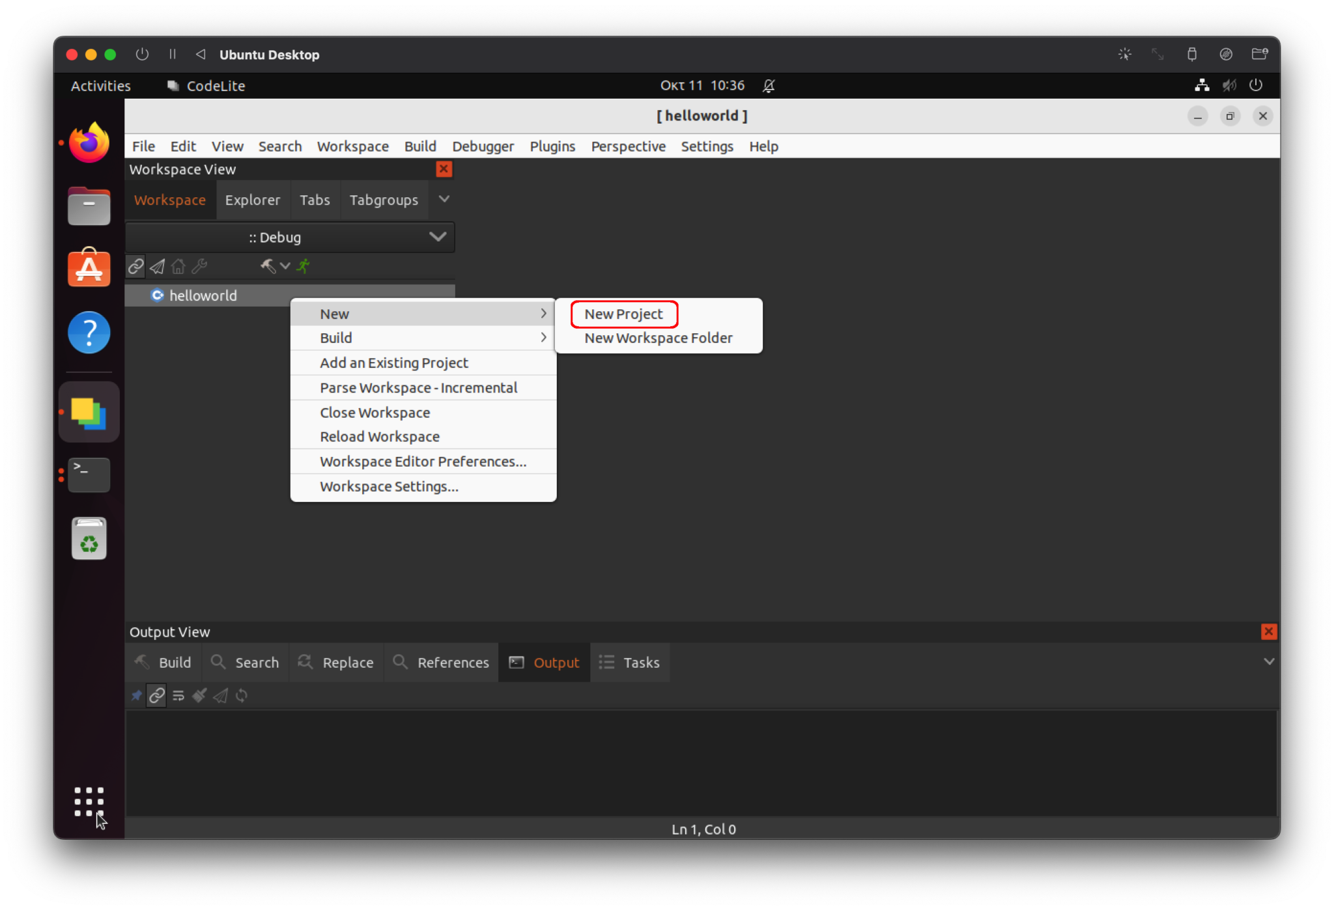Open the Debugger menu
The image size is (1334, 910).
(483, 146)
